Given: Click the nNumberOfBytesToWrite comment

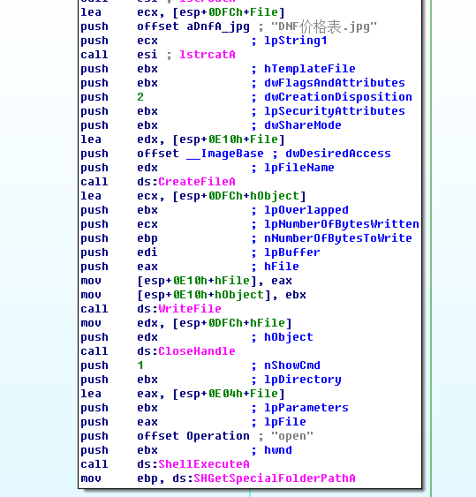Looking at the screenshot, I should tap(338, 238).
